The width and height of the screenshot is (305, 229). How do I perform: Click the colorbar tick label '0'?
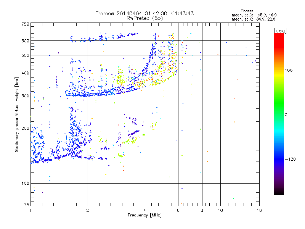click(x=286, y=115)
